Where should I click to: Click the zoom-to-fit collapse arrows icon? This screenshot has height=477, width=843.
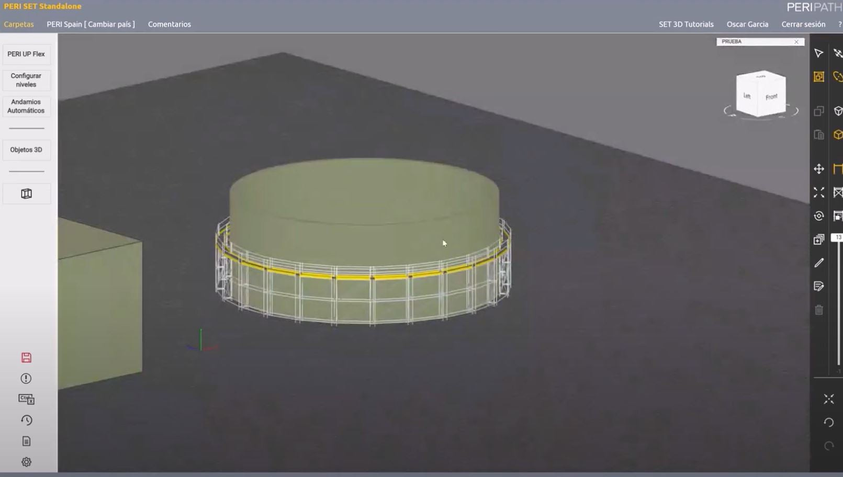click(828, 399)
